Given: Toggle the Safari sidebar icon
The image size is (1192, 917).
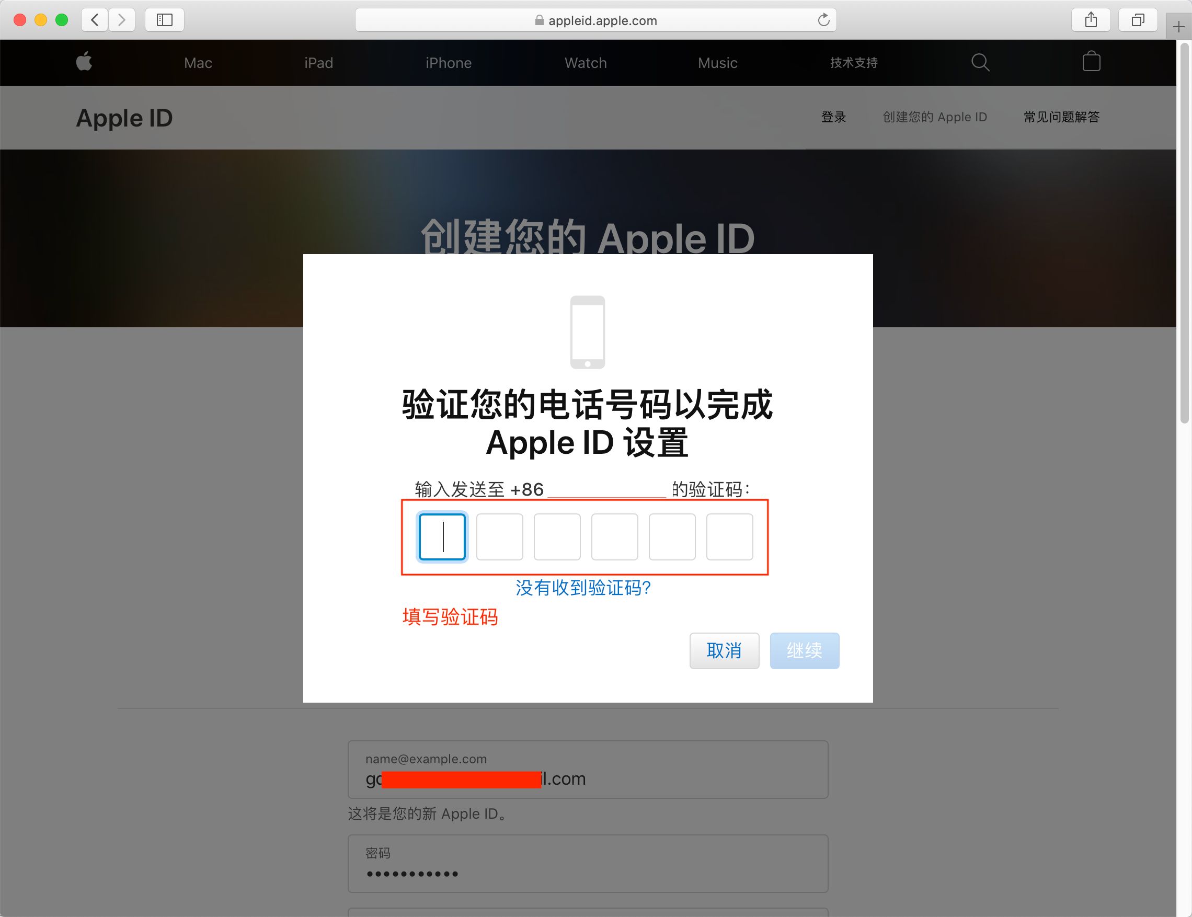Looking at the screenshot, I should (164, 20).
